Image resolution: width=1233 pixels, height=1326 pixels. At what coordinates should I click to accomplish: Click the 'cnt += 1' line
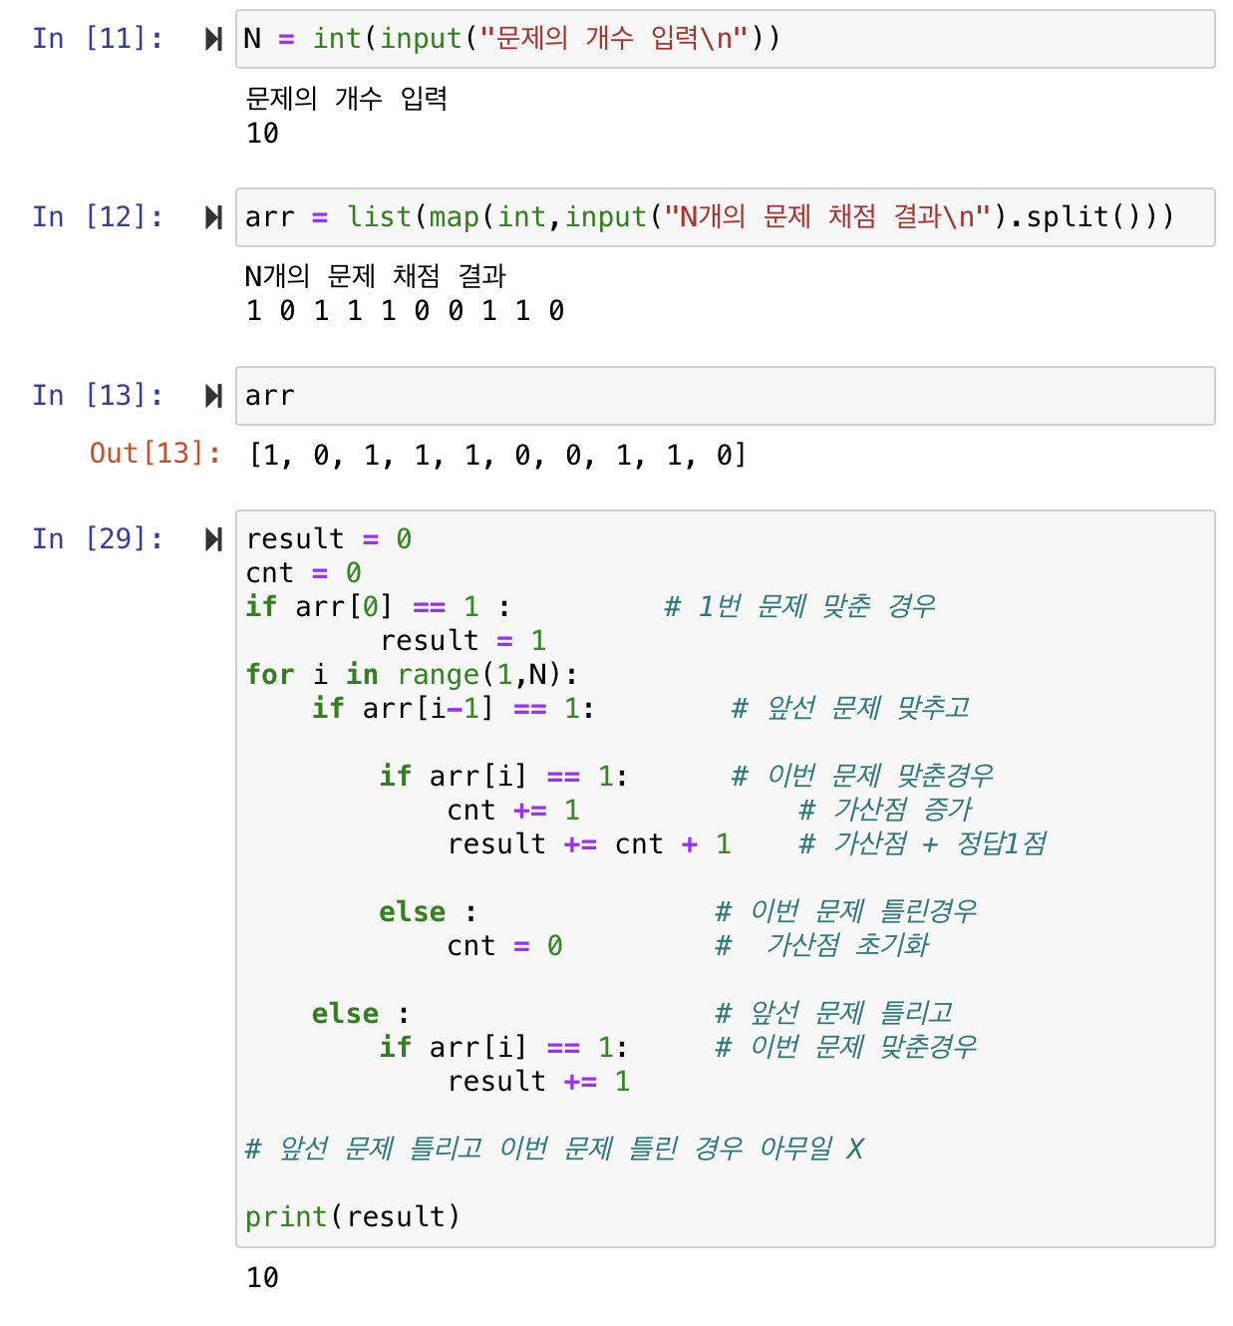coord(513,811)
